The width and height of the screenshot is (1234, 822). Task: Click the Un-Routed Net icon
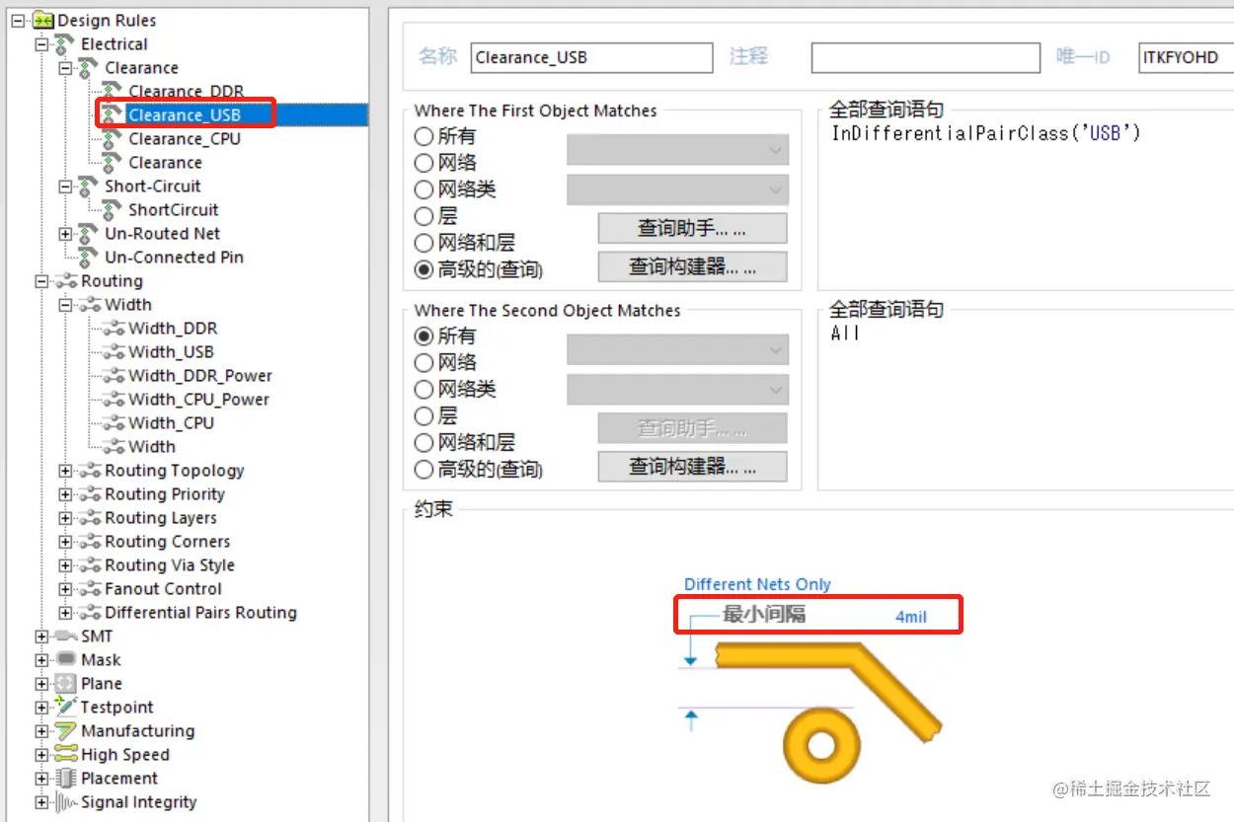[90, 233]
